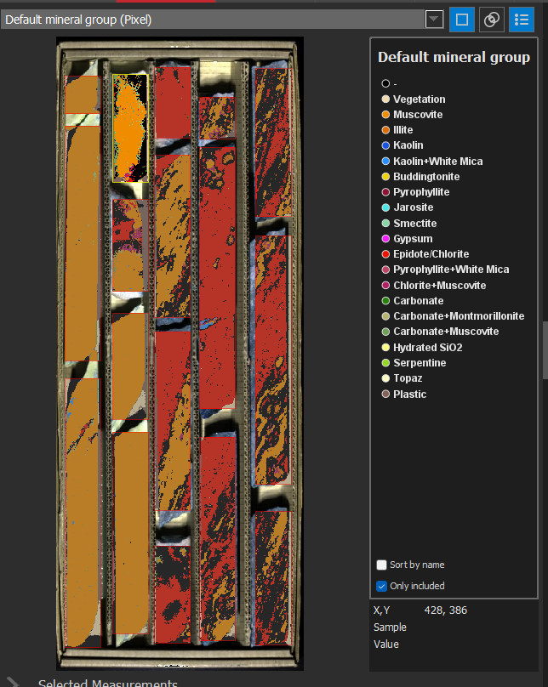Toggle the square frame view button

click(462, 20)
